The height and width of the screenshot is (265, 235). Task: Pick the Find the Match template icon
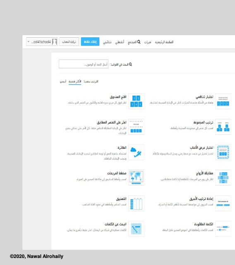click(136, 127)
